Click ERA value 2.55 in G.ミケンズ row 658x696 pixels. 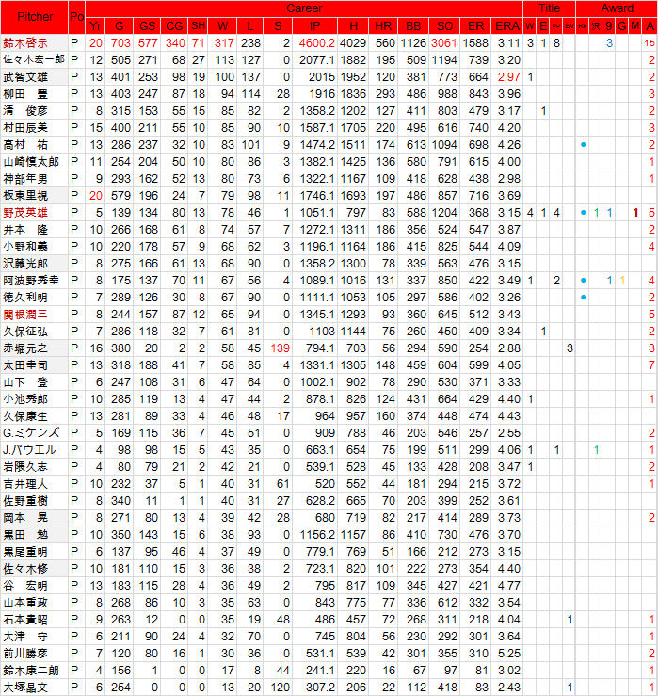tap(508, 433)
